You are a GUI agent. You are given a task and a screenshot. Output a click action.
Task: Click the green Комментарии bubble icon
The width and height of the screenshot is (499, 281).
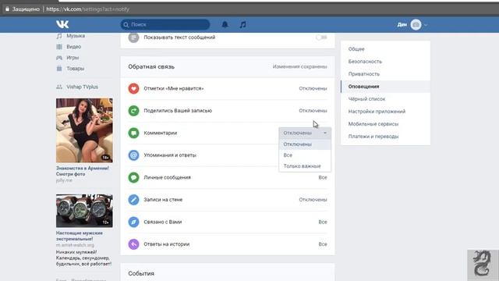(133, 133)
